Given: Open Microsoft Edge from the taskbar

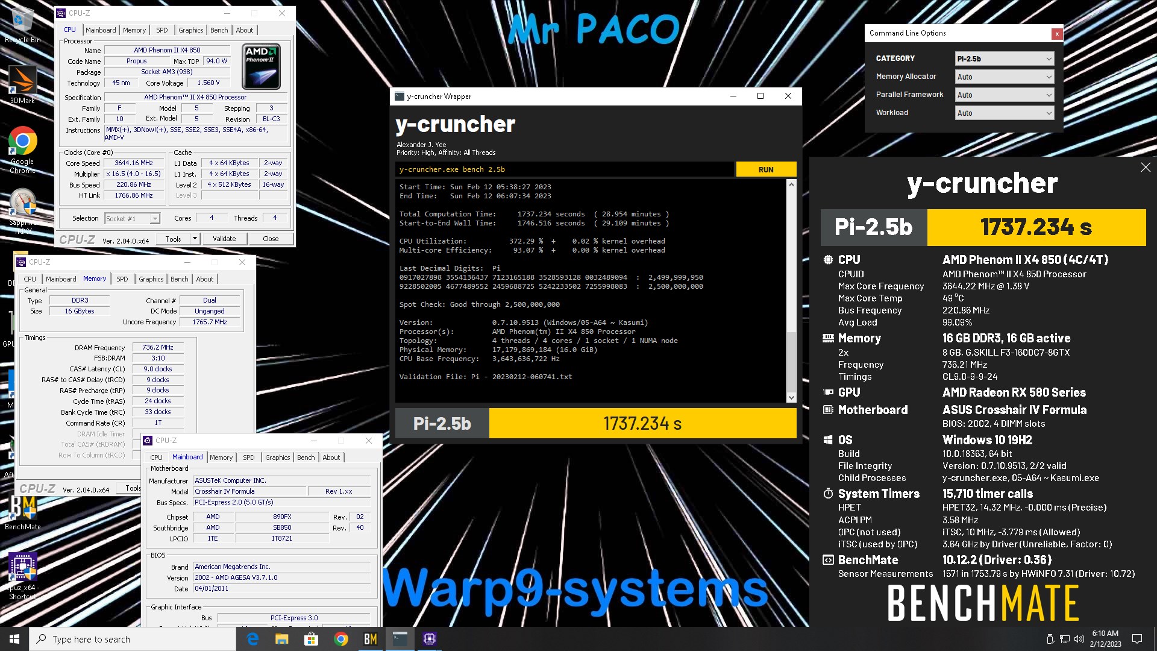Looking at the screenshot, I should pyautogui.click(x=252, y=639).
